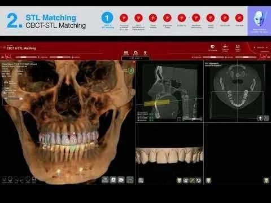Select the third head orientation icon under the skull

point(16,179)
